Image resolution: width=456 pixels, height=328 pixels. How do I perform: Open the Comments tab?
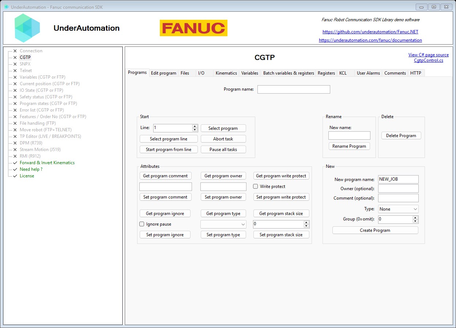click(395, 73)
